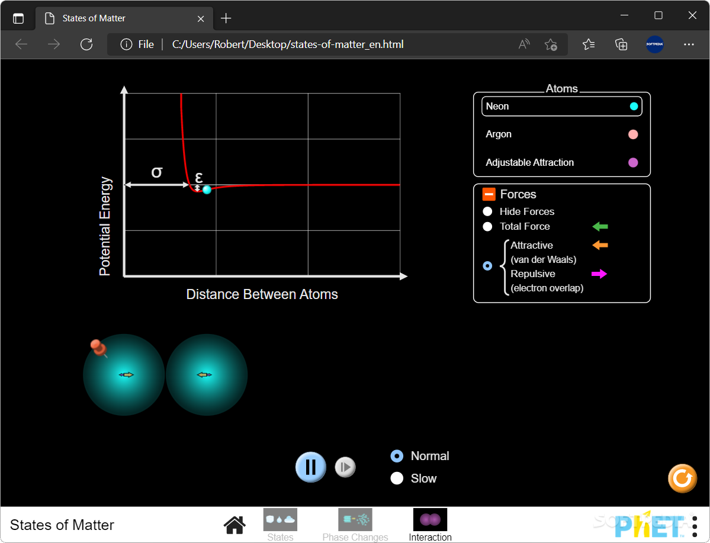Click the cyan position marker on the graph

pyautogui.click(x=207, y=189)
